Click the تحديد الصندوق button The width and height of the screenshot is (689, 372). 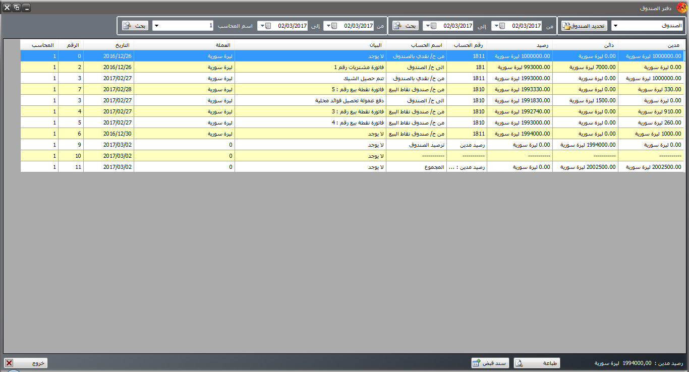[584, 26]
